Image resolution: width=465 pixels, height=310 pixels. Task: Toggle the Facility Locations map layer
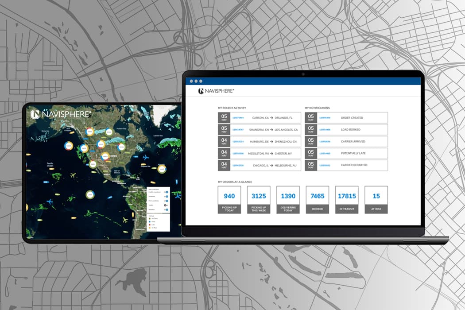click(166, 193)
